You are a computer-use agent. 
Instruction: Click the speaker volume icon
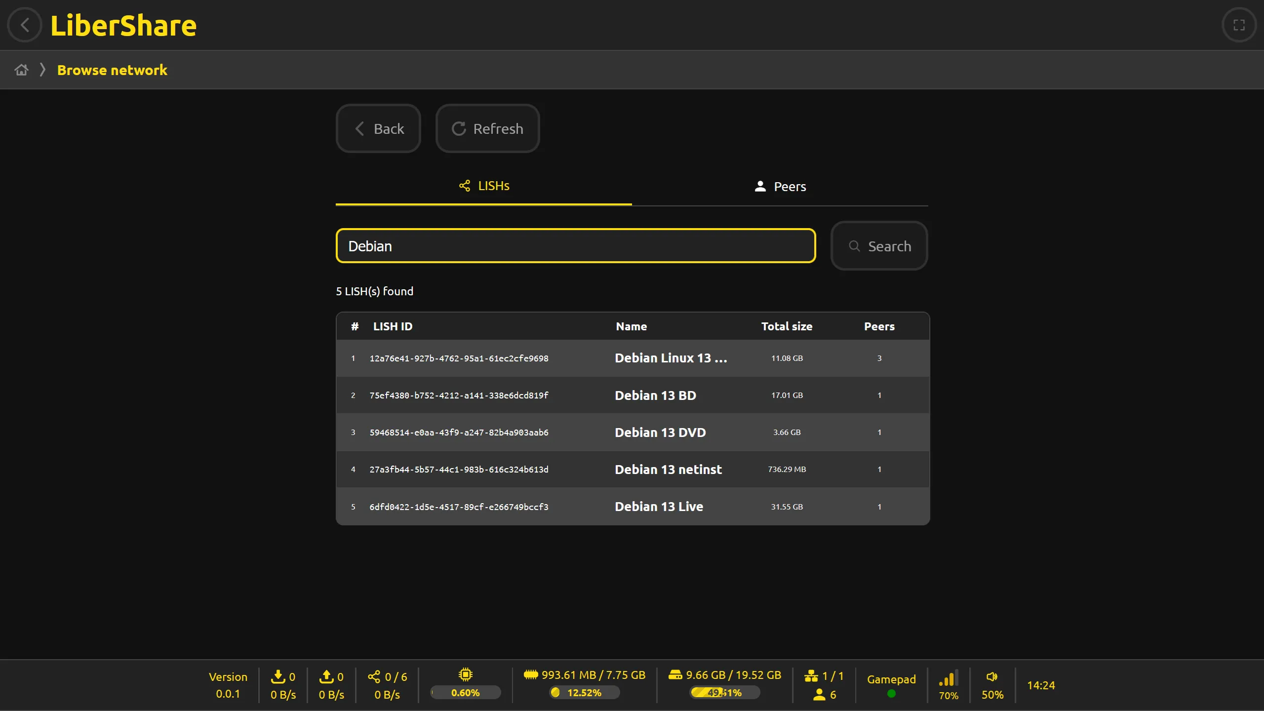[x=992, y=677]
